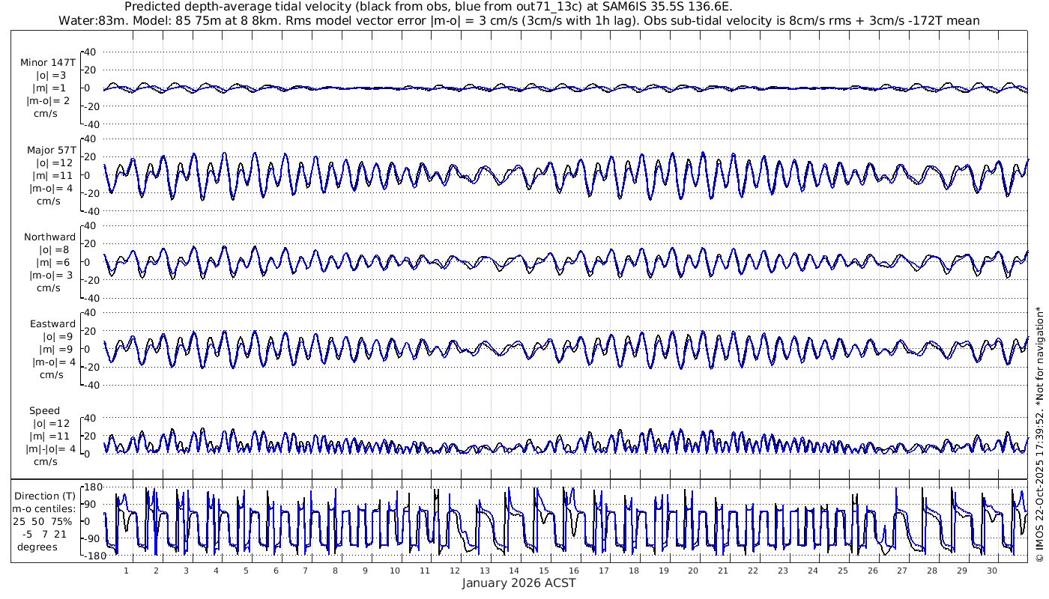Click the "Eastward" panel label
The height and width of the screenshot is (599, 1049).
52,324
